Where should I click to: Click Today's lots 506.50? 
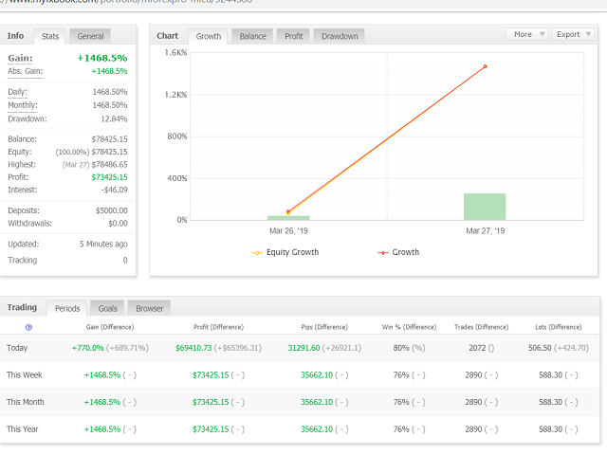pos(540,348)
